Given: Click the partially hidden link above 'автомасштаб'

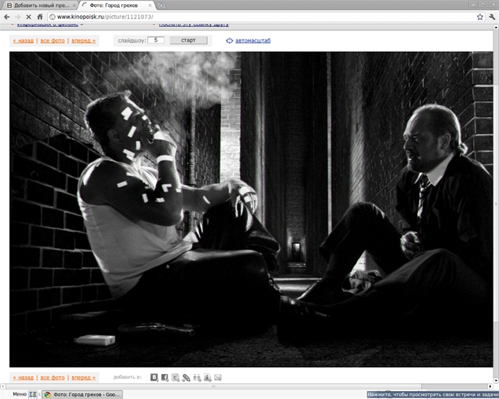Looking at the screenshot, I should [x=194, y=24].
